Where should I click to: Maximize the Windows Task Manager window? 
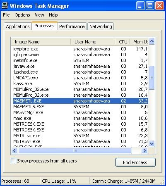(150, 6)
